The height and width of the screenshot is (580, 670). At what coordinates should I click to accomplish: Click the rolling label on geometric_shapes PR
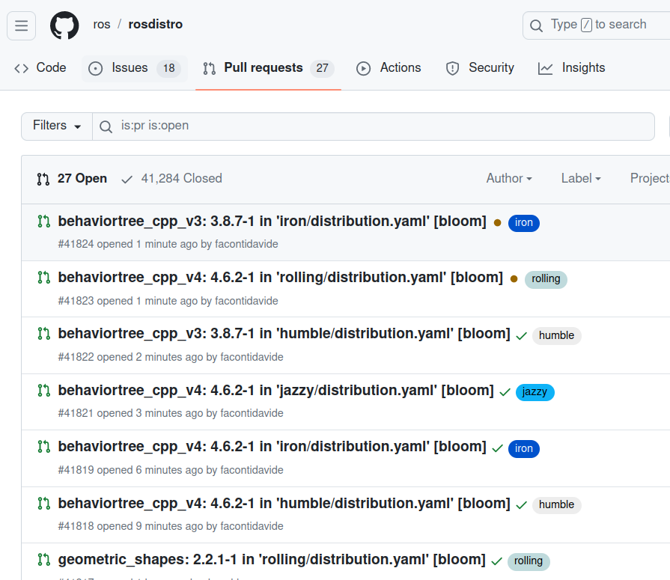(x=529, y=561)
